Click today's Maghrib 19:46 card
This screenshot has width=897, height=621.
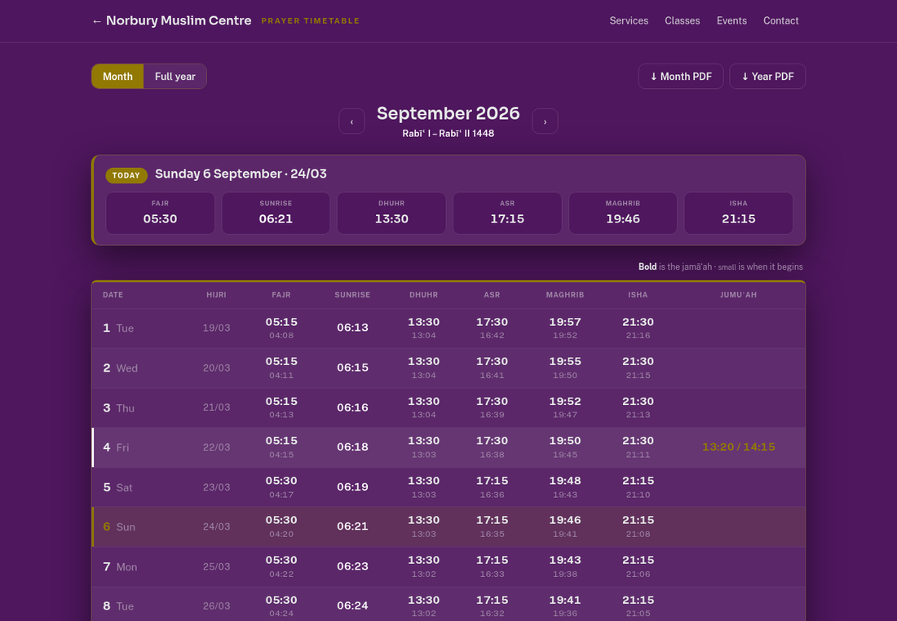coord(623,213)
